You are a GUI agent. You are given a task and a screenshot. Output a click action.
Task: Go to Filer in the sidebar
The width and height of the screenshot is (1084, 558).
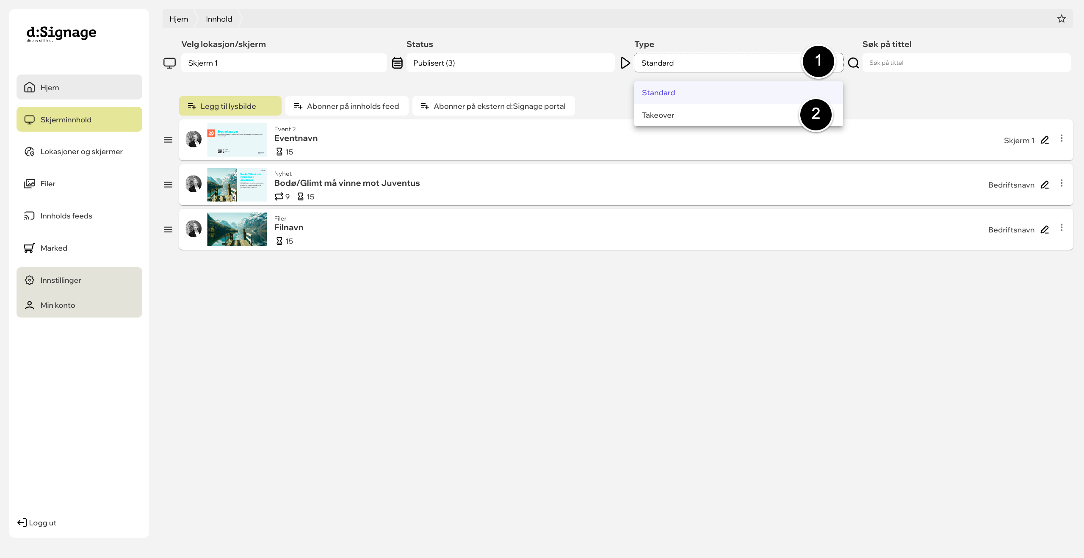[79, 184]
